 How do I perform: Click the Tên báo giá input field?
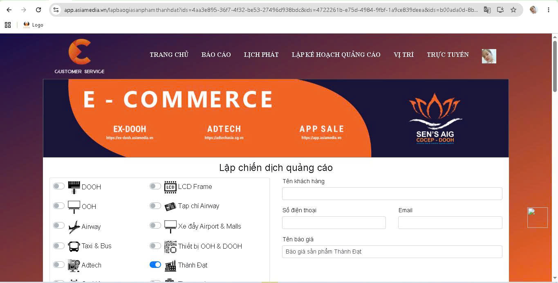392,252
